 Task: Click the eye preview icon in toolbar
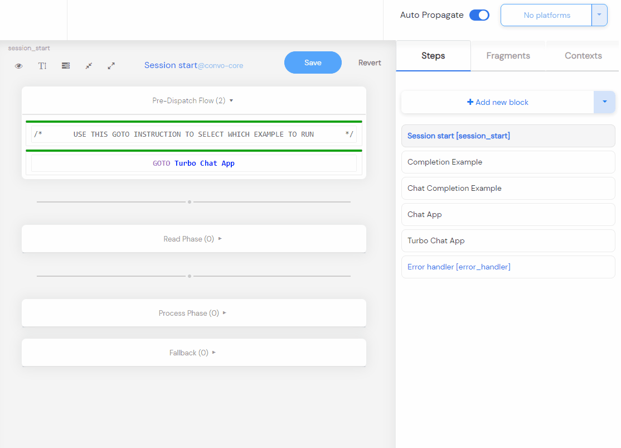click(x=18, y=66)
